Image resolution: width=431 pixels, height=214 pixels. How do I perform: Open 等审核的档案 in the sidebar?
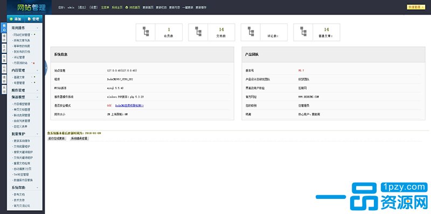[x=22, y=46]
